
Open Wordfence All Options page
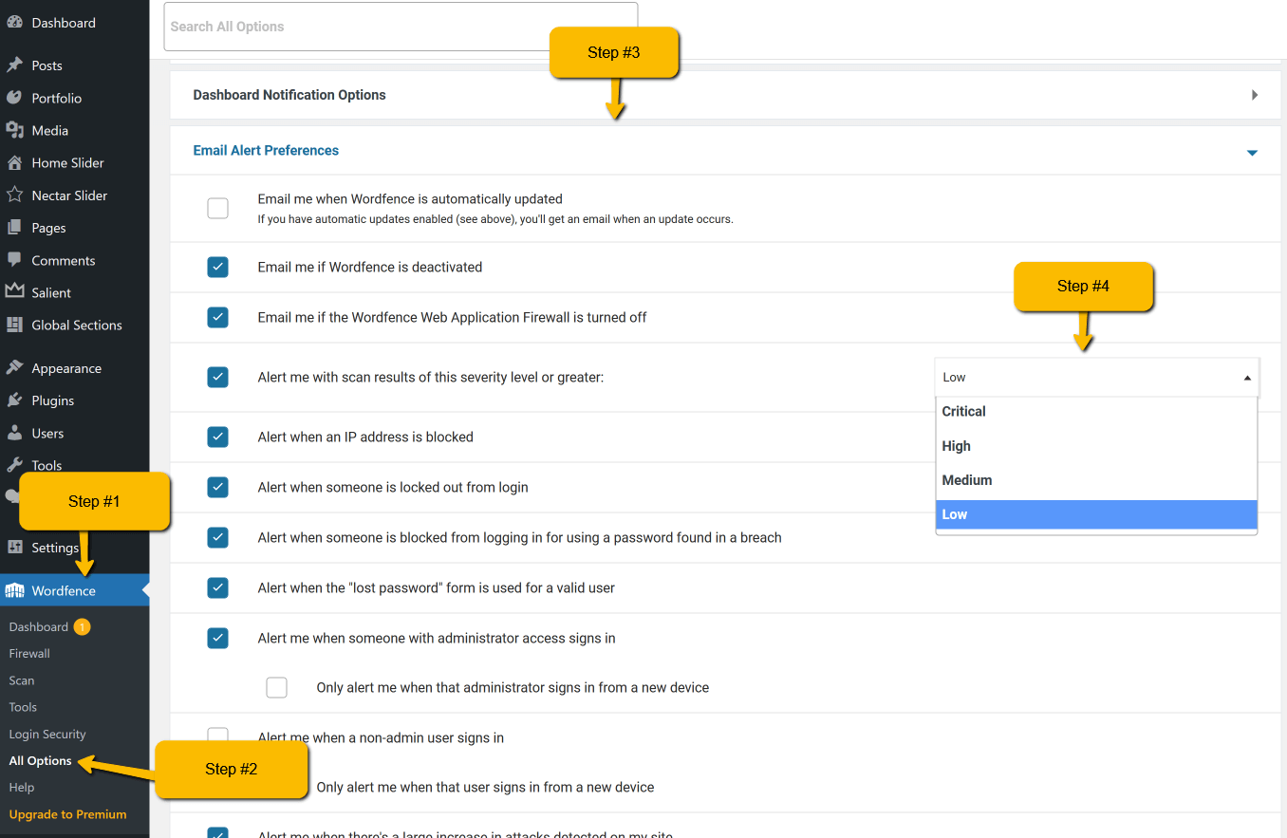[40, 760]
